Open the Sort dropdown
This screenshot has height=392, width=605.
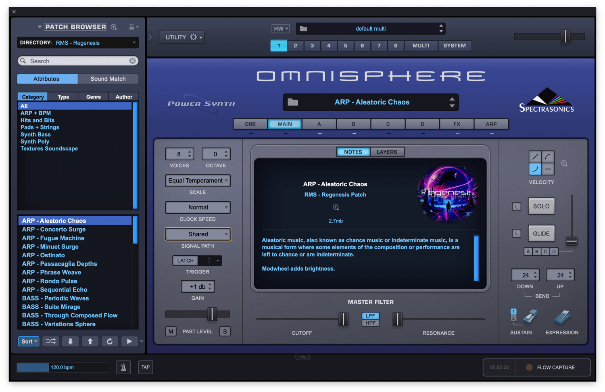(29, 341)
